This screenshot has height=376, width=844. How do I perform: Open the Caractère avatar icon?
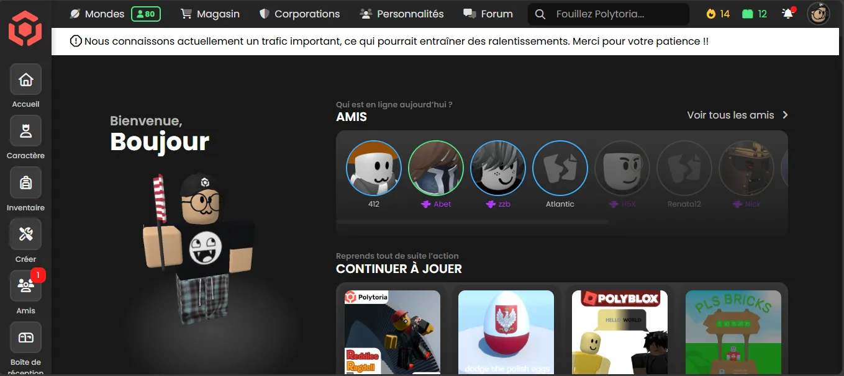coord(25,131)
